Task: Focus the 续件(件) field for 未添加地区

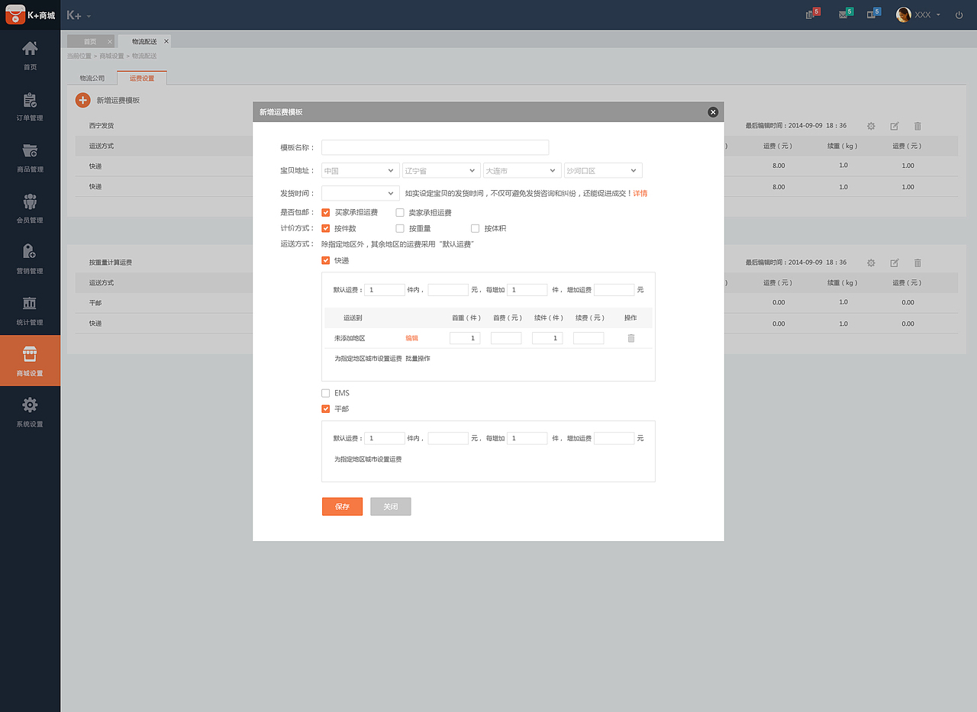Action: click(547, 338)
